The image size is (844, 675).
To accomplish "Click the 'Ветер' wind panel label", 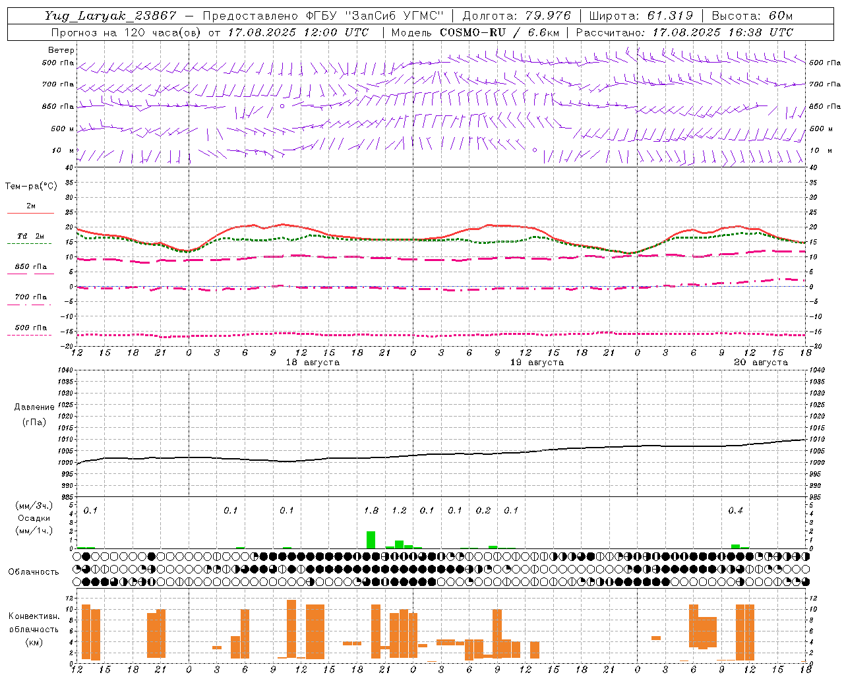I will (61, 50).
